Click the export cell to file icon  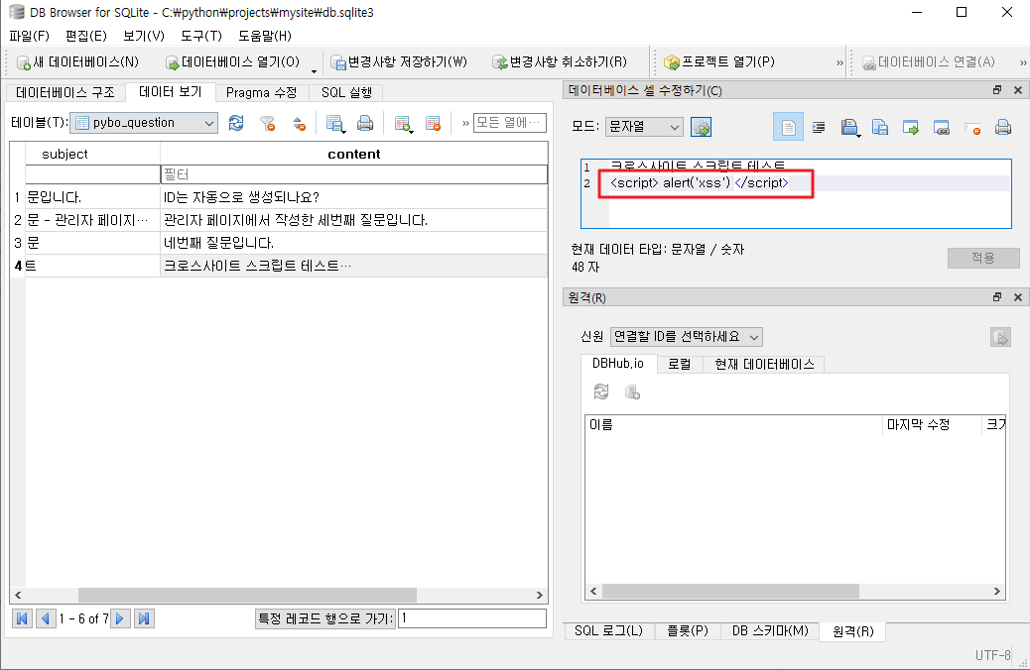tap(911, 127)
